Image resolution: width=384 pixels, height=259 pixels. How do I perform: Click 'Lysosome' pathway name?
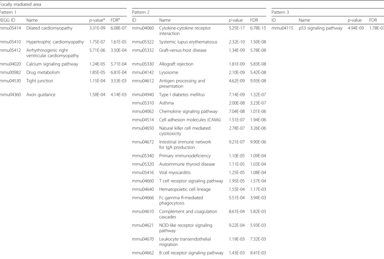point(169,73)
